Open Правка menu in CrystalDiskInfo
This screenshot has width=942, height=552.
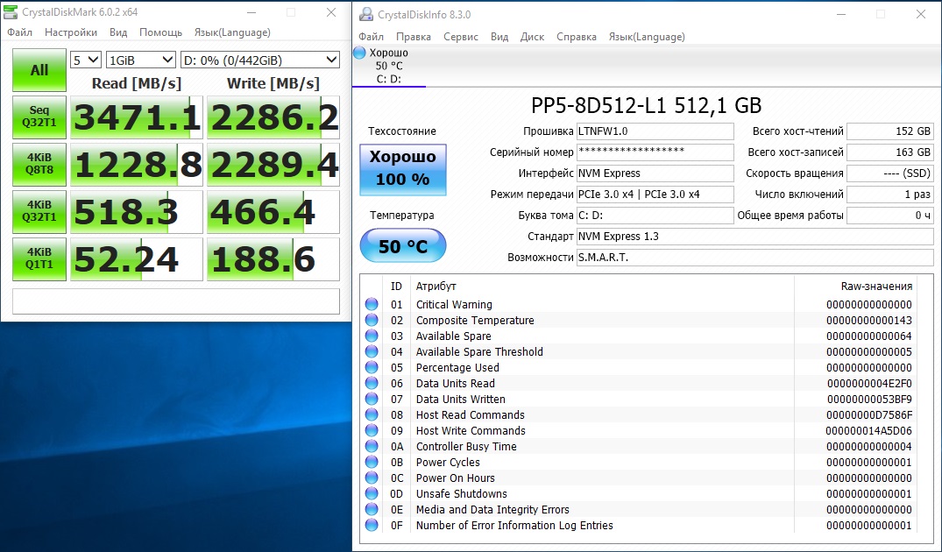(x=414, y=37)
